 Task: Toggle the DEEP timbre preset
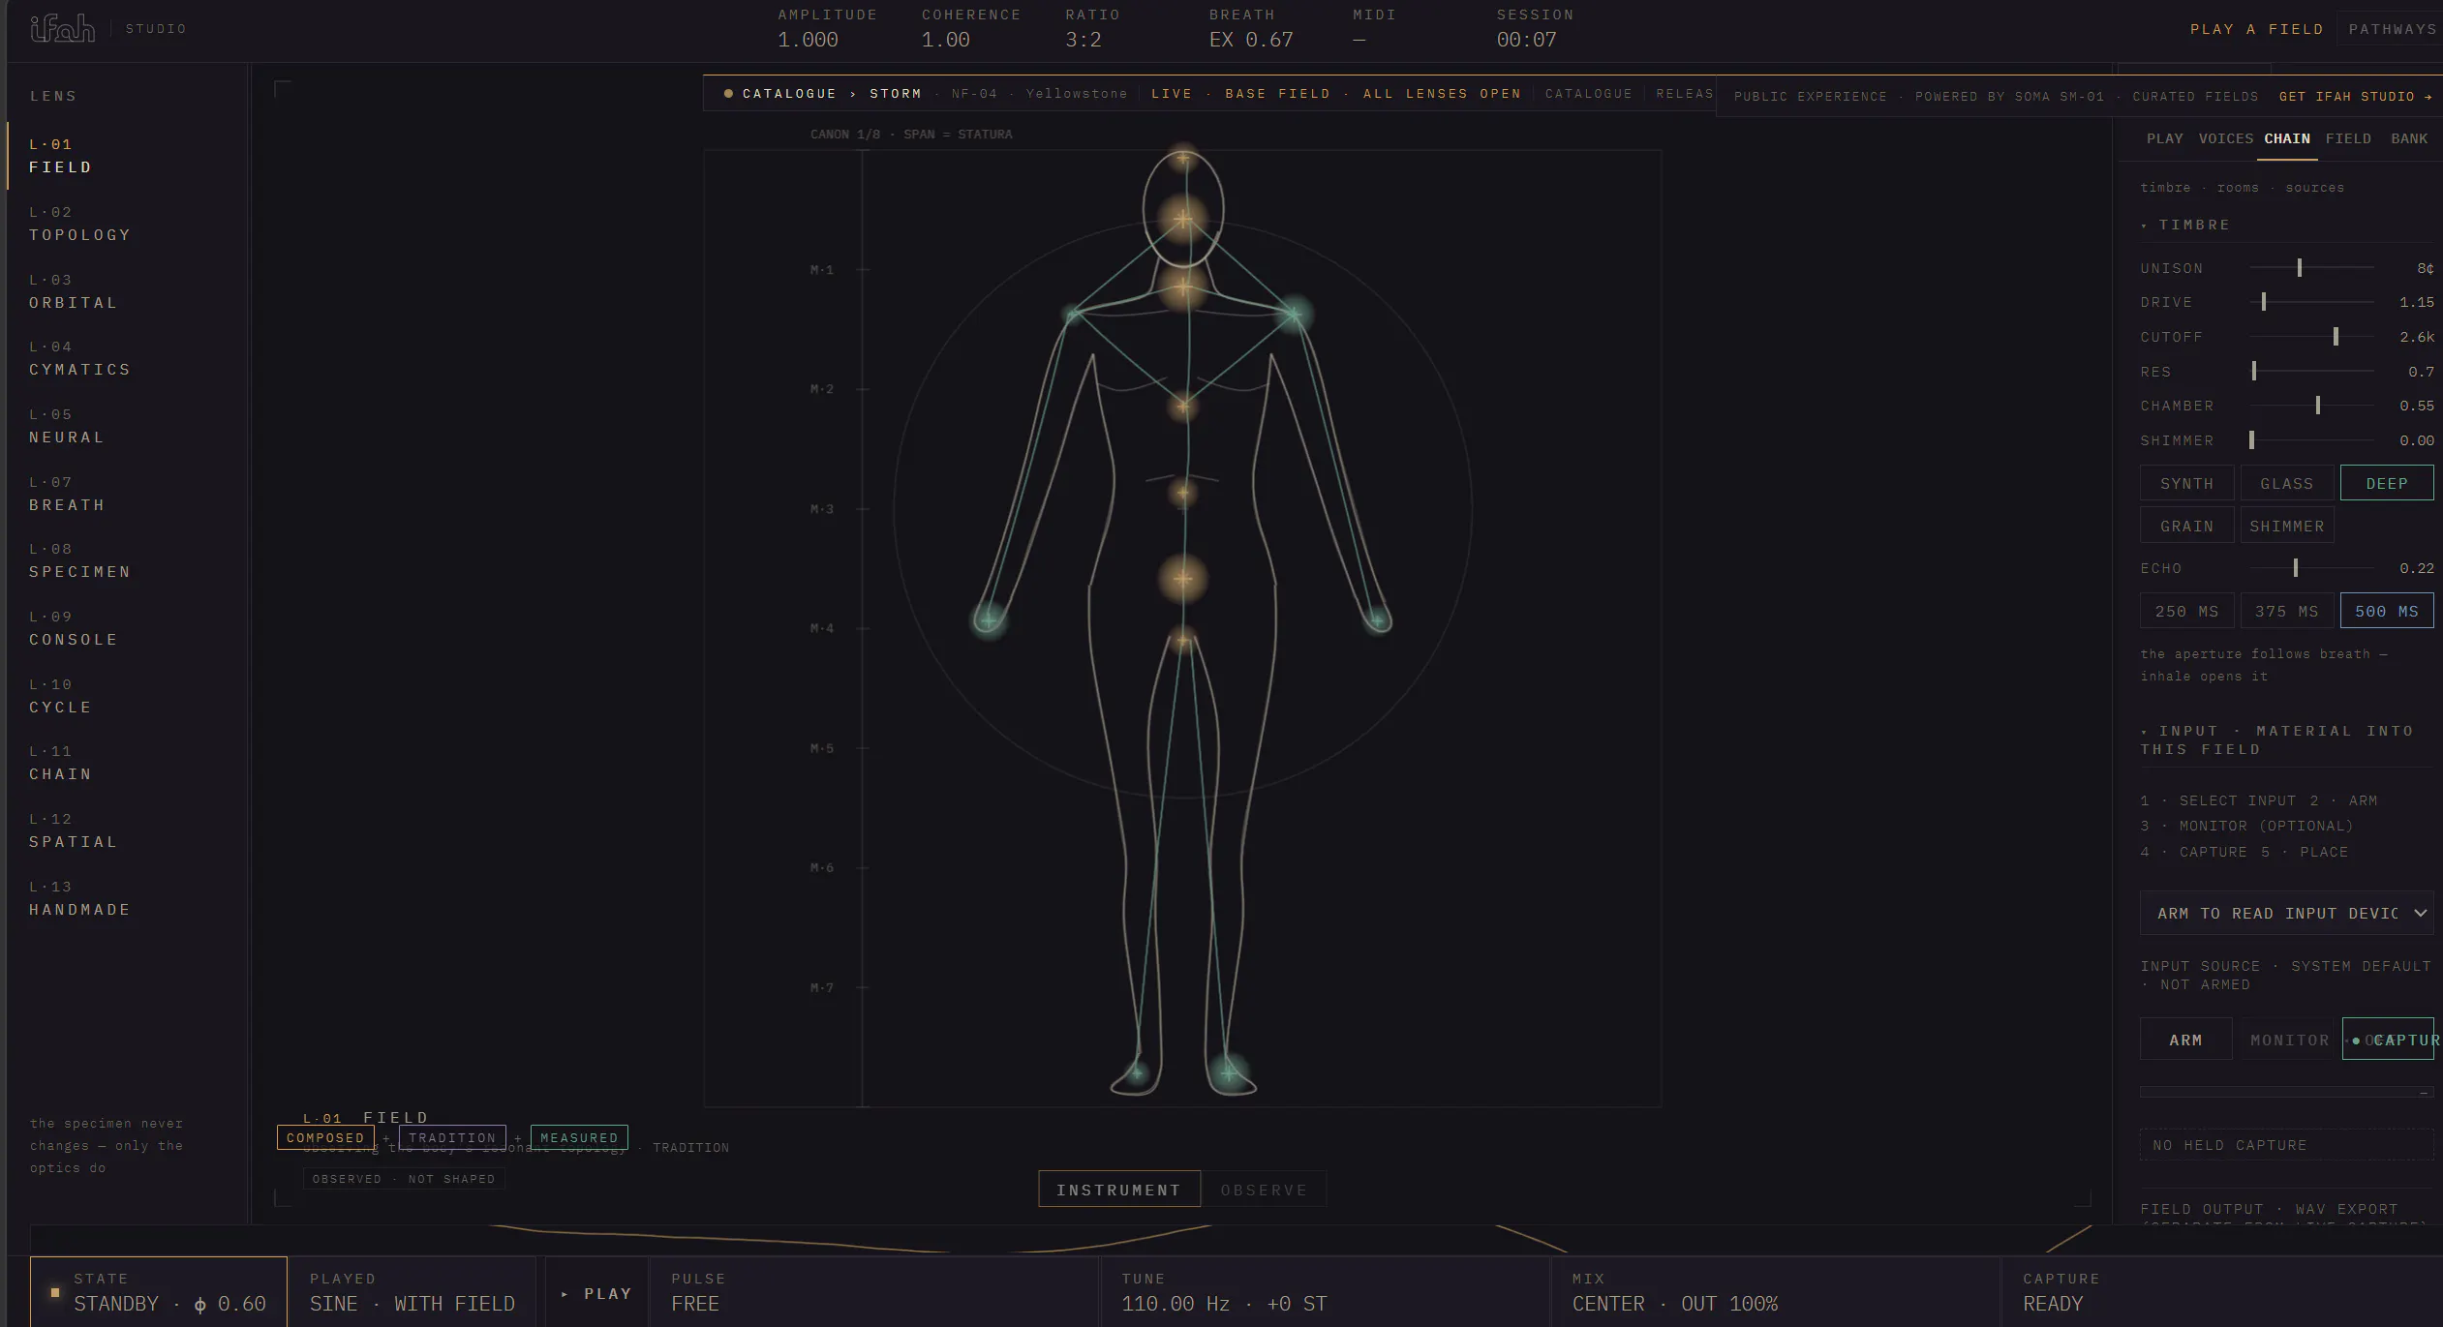[2387, 483]
